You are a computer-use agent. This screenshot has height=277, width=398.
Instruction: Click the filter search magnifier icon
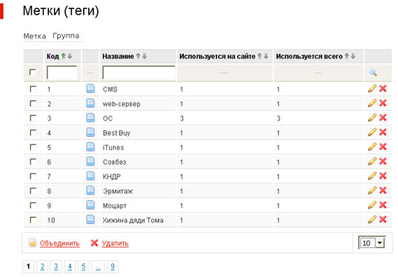click(x=373, y=73)
